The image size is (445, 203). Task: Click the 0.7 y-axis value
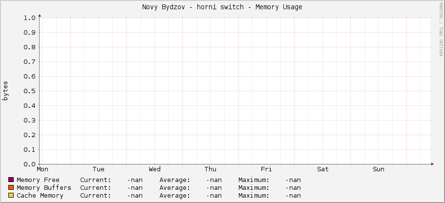tap(29, 62)
